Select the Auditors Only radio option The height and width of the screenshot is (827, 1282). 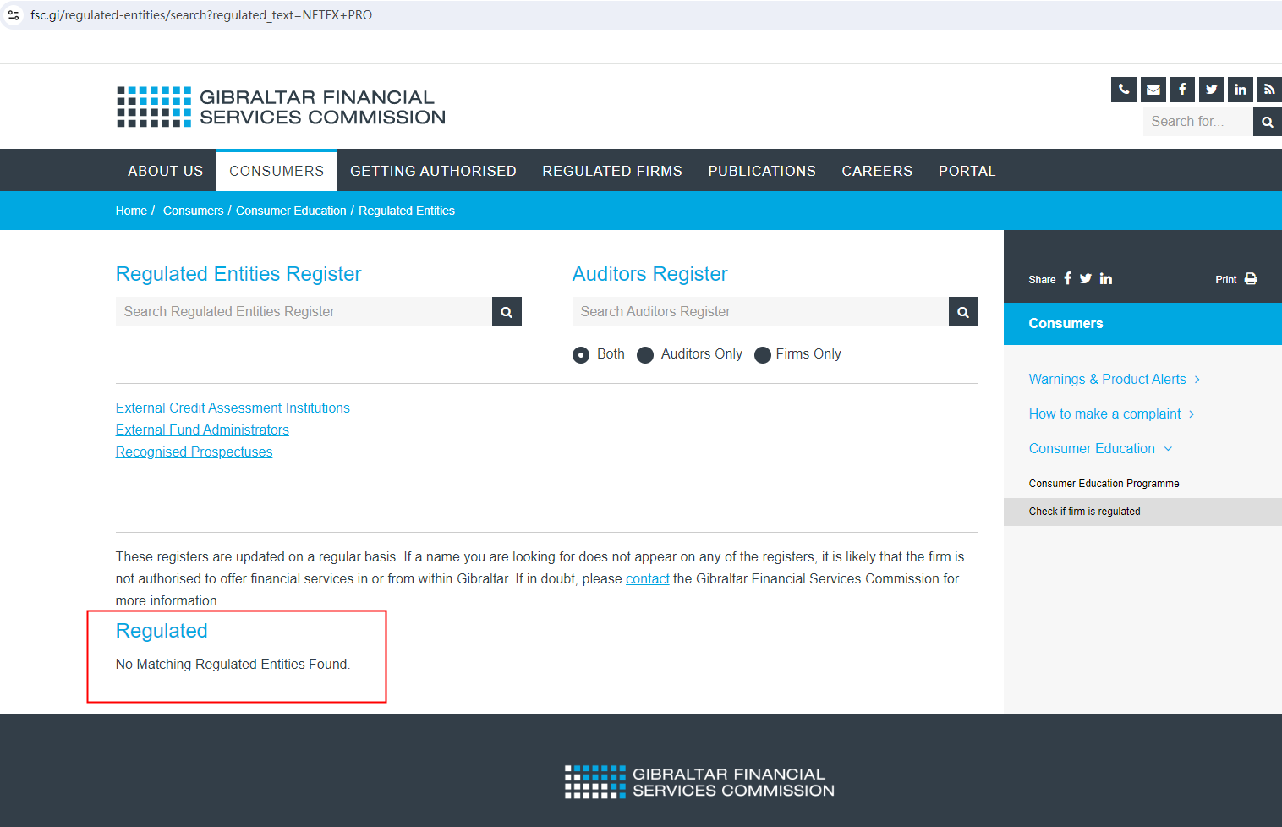[645, 355]
